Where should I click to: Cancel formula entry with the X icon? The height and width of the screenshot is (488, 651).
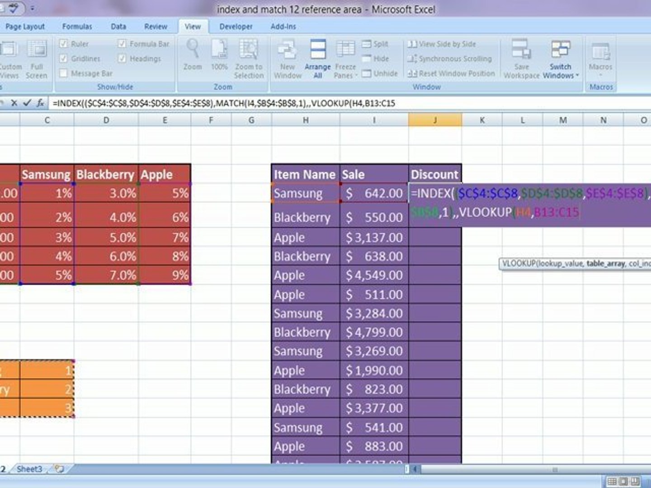point(14,103)
